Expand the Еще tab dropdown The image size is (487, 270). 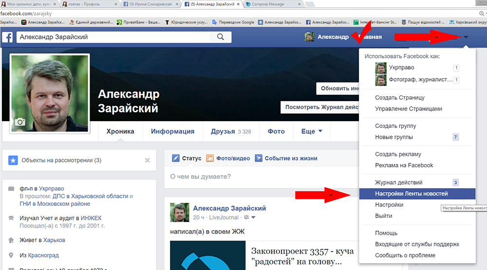[x=312, y=131]
